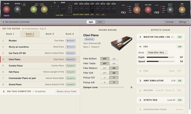Open the Bank 1 tab

click(x=10, y=34)
